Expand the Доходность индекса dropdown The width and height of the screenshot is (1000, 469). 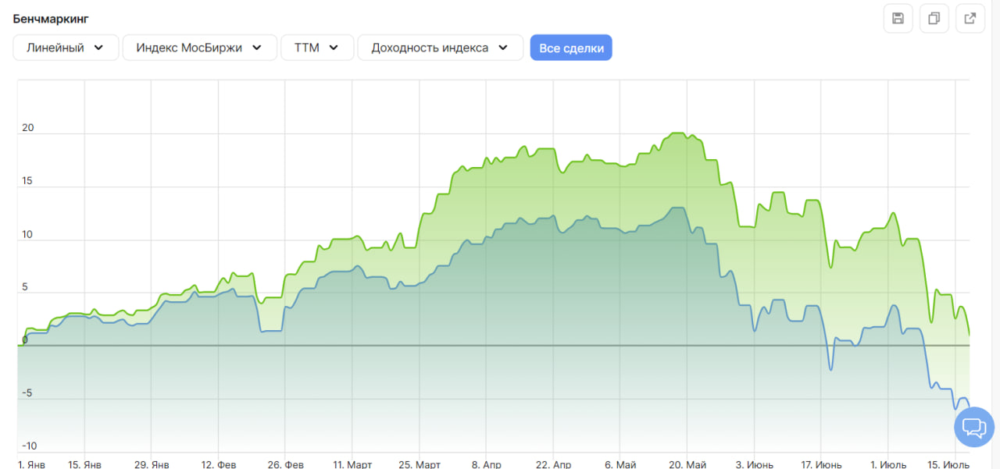click(x=441, y=48)
